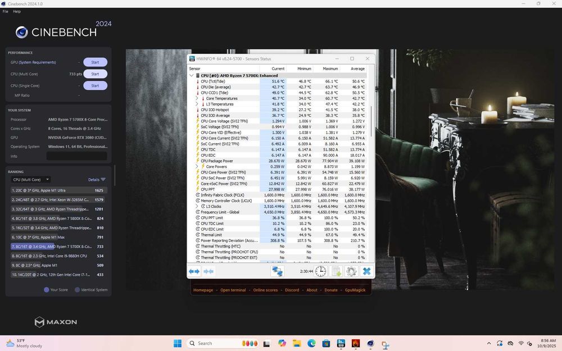
Task: Click the Cinebench ranking panel scrollbar
Action: click(x=115, y=175)
